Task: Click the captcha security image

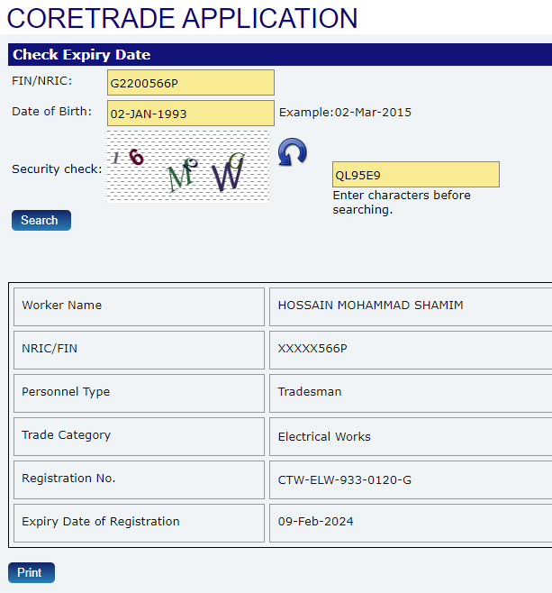Action: [x=187, y=166]
